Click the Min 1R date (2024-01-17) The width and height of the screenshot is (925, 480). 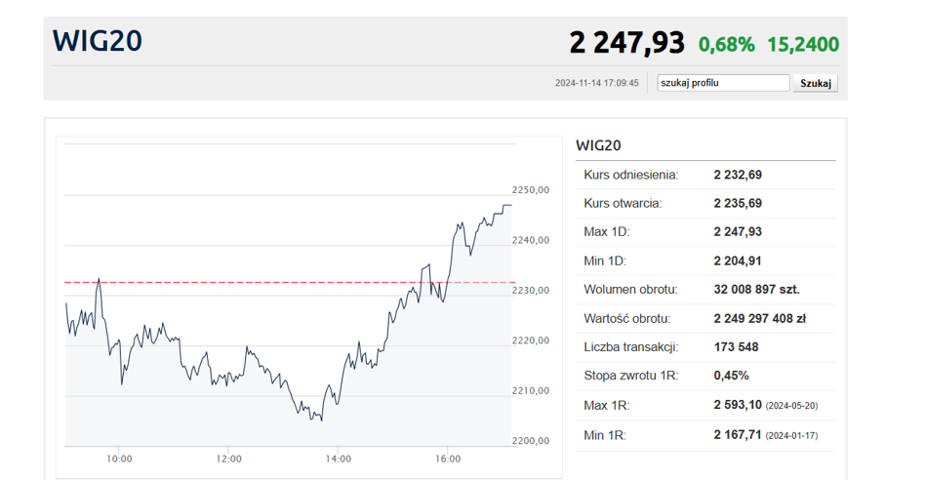[x=791, y=434]
